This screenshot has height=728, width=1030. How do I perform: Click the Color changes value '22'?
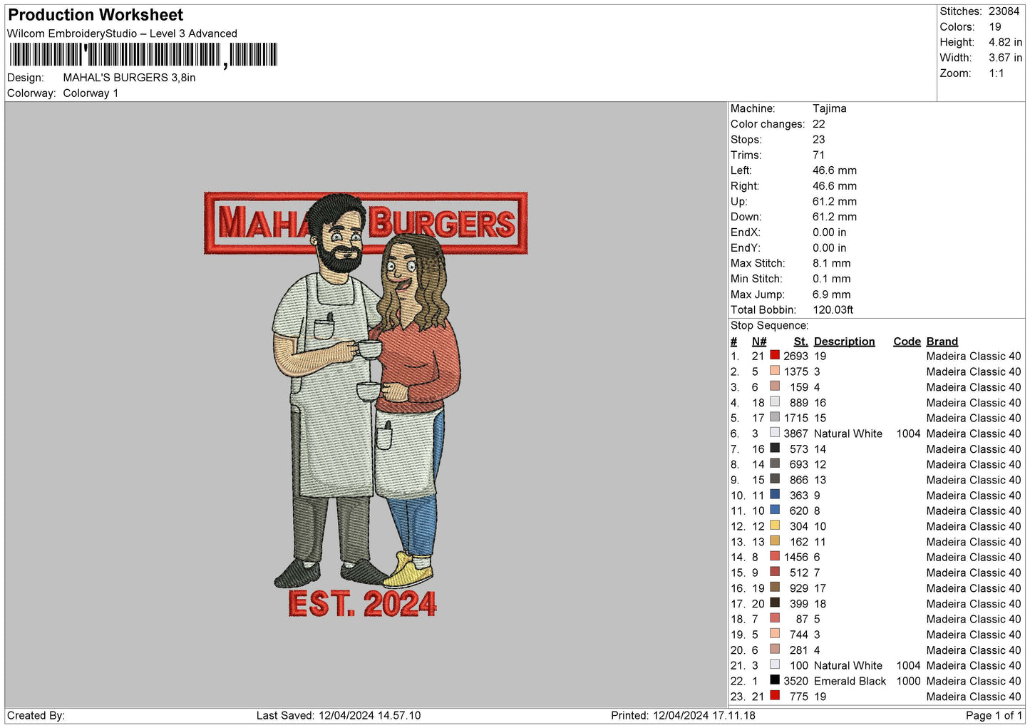coord(819,124)
